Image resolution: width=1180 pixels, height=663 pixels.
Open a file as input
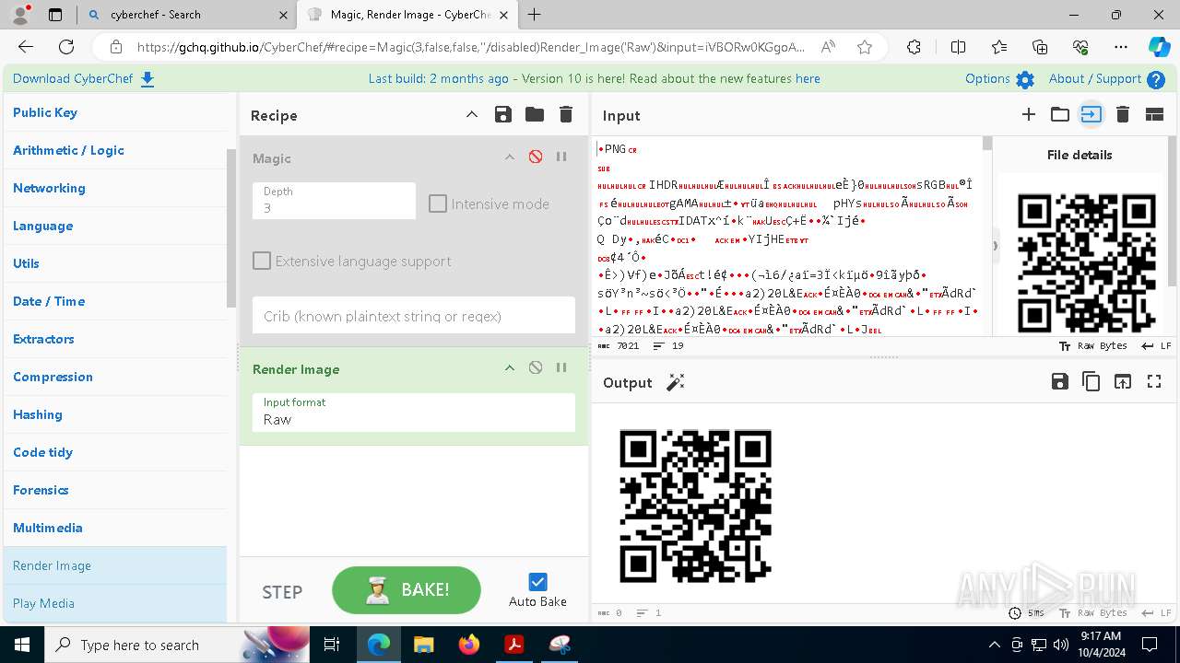(1091, 115)
